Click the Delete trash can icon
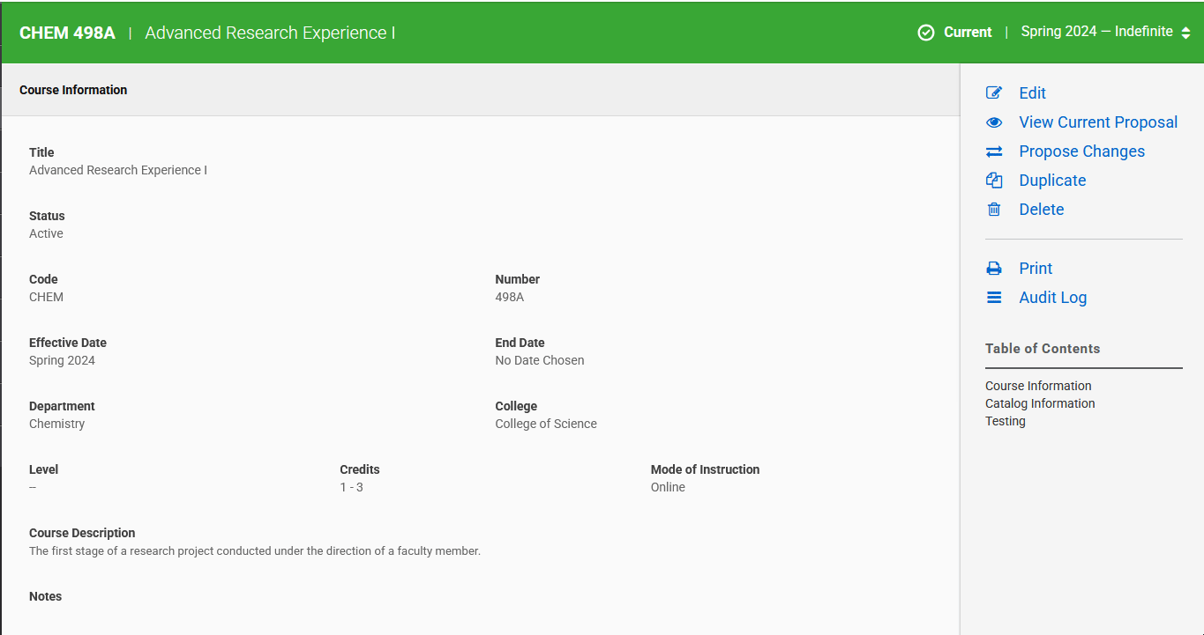Screen dimensions: 1204x635 coord(994,210)
